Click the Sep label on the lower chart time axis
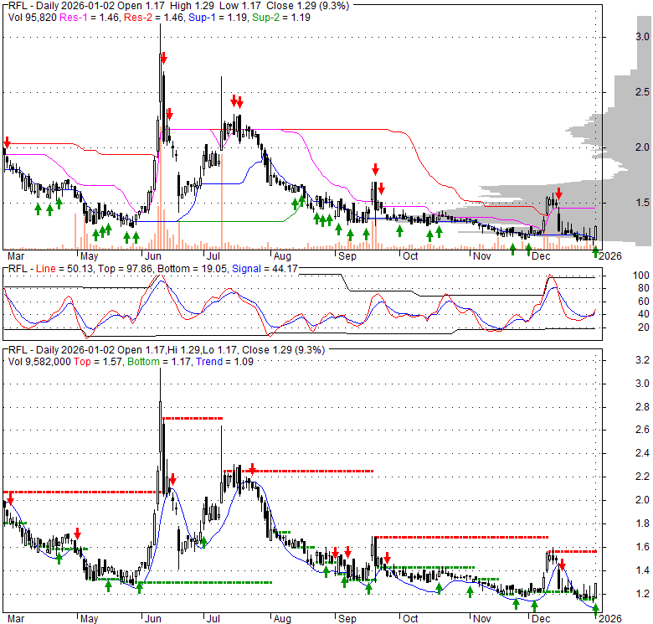The height and width of the screenshot is (624, 653). [x=347, y=619]
